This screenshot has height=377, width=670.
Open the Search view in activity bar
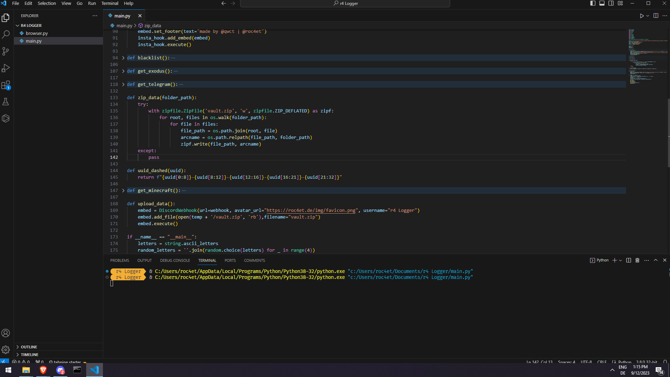(x=6, y=35)
